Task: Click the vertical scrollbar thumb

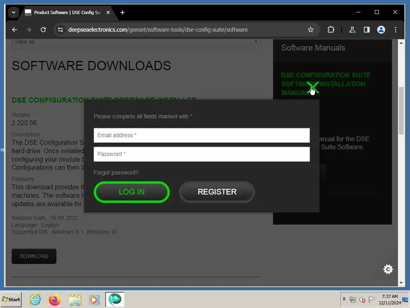Action: (401, 111)
